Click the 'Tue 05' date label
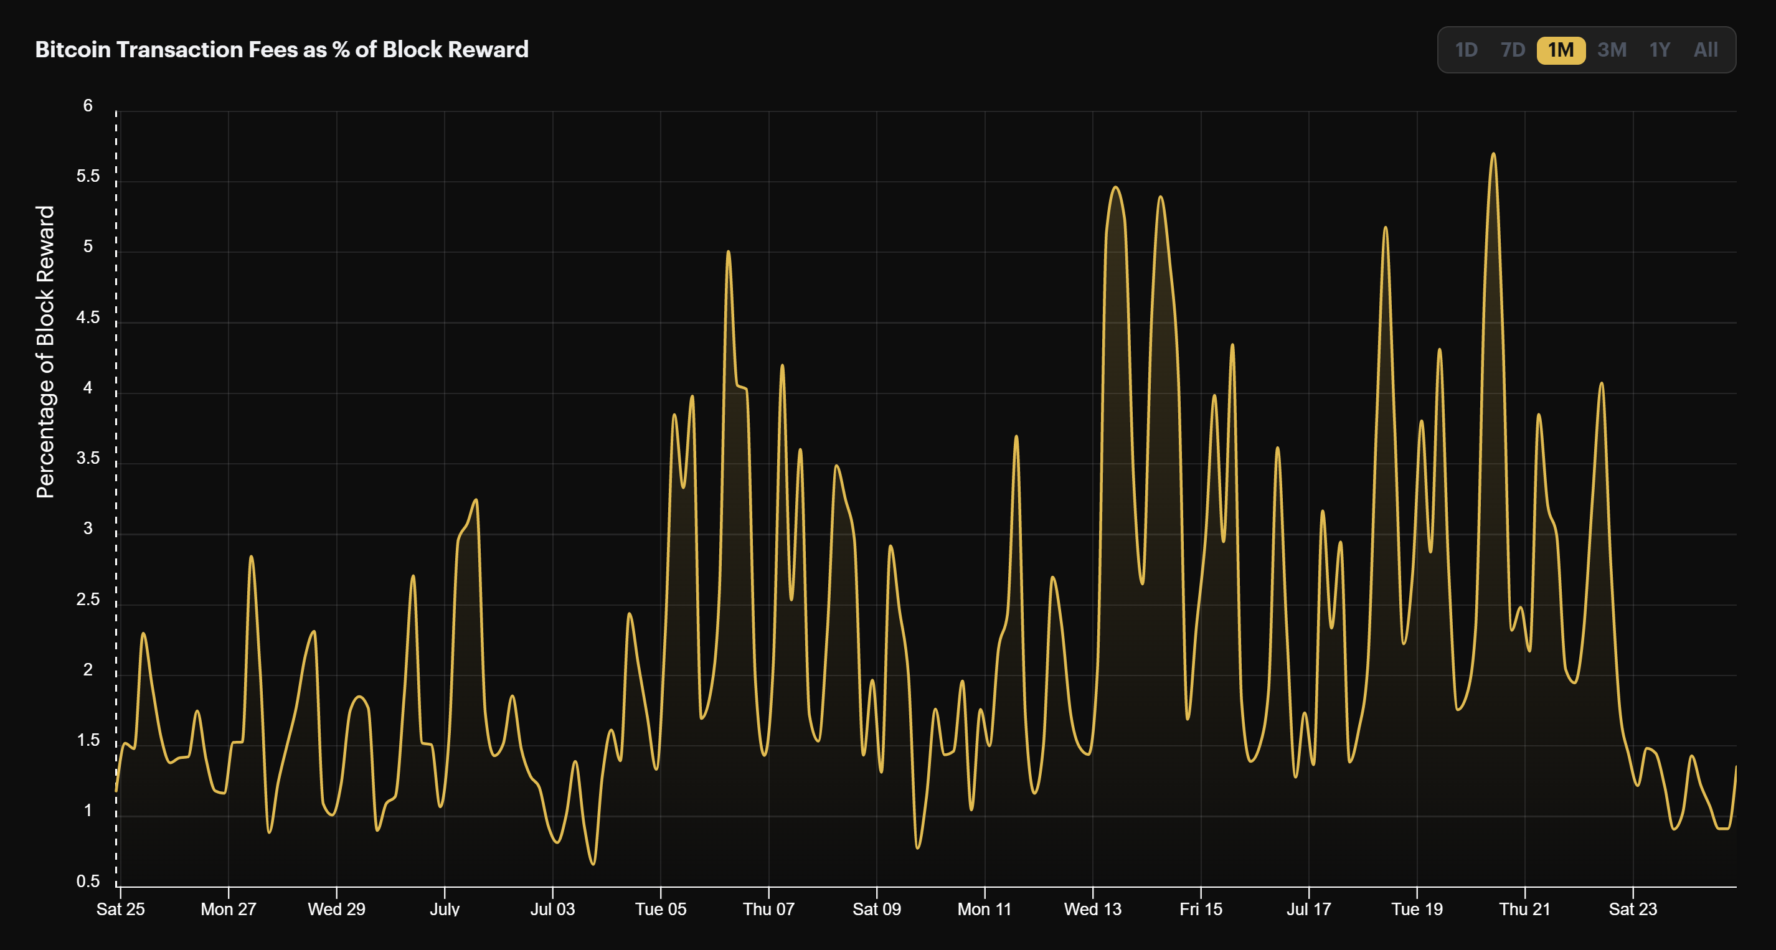The image size is (1776, 950). [x=661, y=909]
